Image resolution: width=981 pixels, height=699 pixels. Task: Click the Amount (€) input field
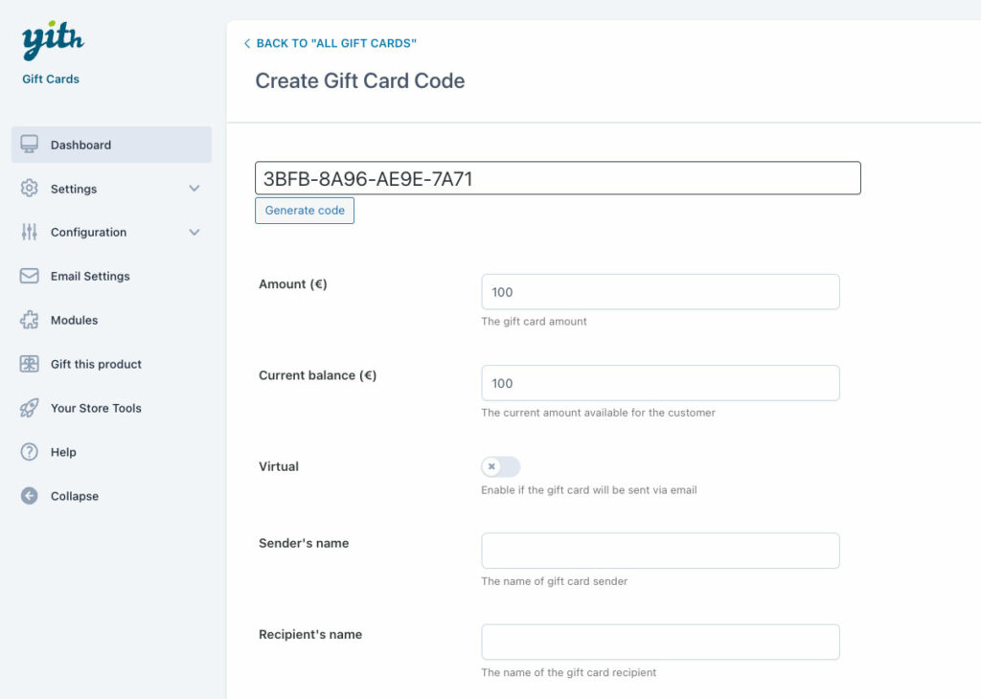661,292
